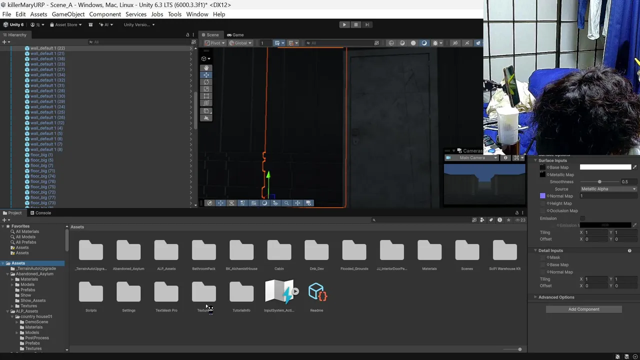This screenshot has width=640, height=360.
Task: Click the Unity Version Control button
Action: click(139, 24)
